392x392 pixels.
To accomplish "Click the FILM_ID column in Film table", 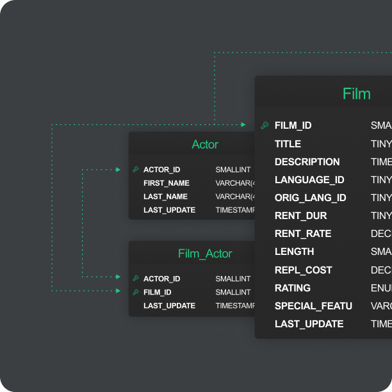I will (x=293, y=126).
